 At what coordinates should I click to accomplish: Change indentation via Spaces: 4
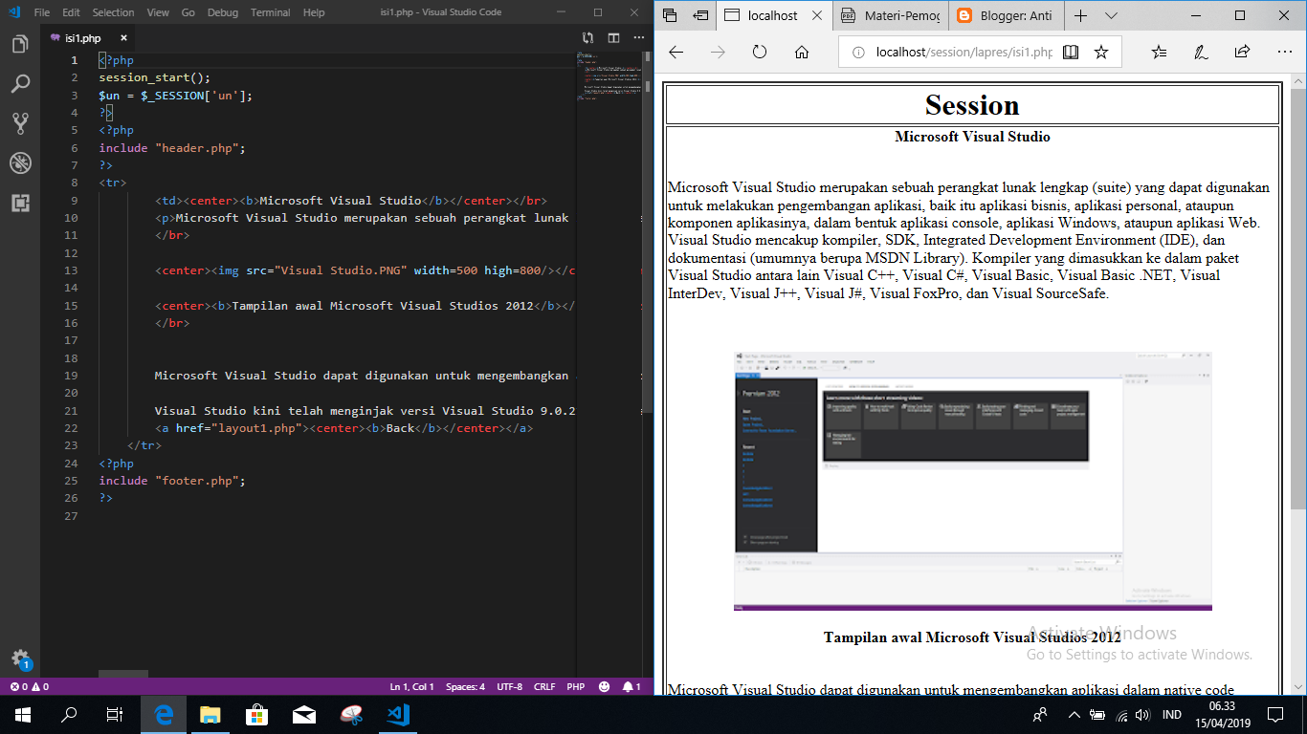point(465,686)
